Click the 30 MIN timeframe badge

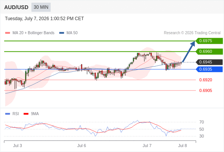(41, 7)
